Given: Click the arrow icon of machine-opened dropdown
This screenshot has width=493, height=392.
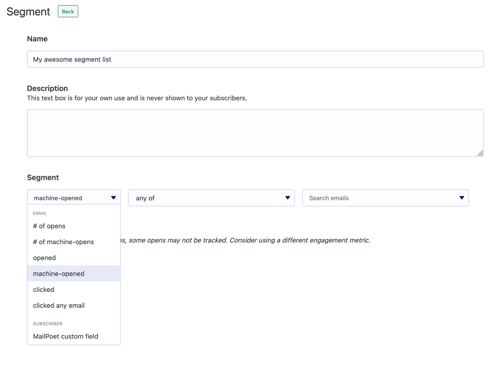Looking at the screenshot, I should click(x=113, y=198).
